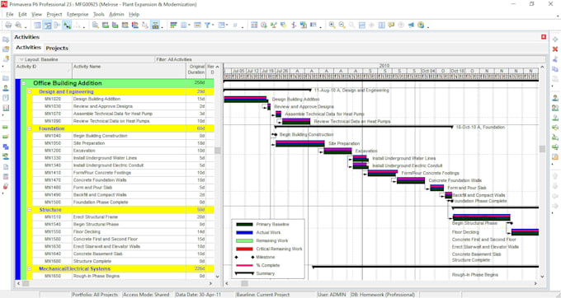Click the Zoom Out magnifier icon
Screen dimensions: 561x298
pyautogui.click(x=342, y=25)
